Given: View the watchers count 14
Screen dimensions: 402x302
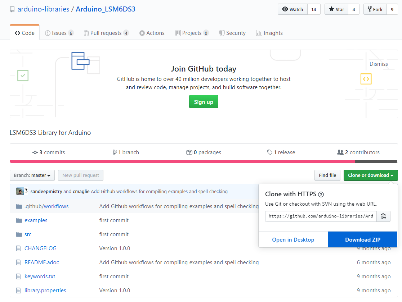Looking at the screenshot, I should 314,9.
